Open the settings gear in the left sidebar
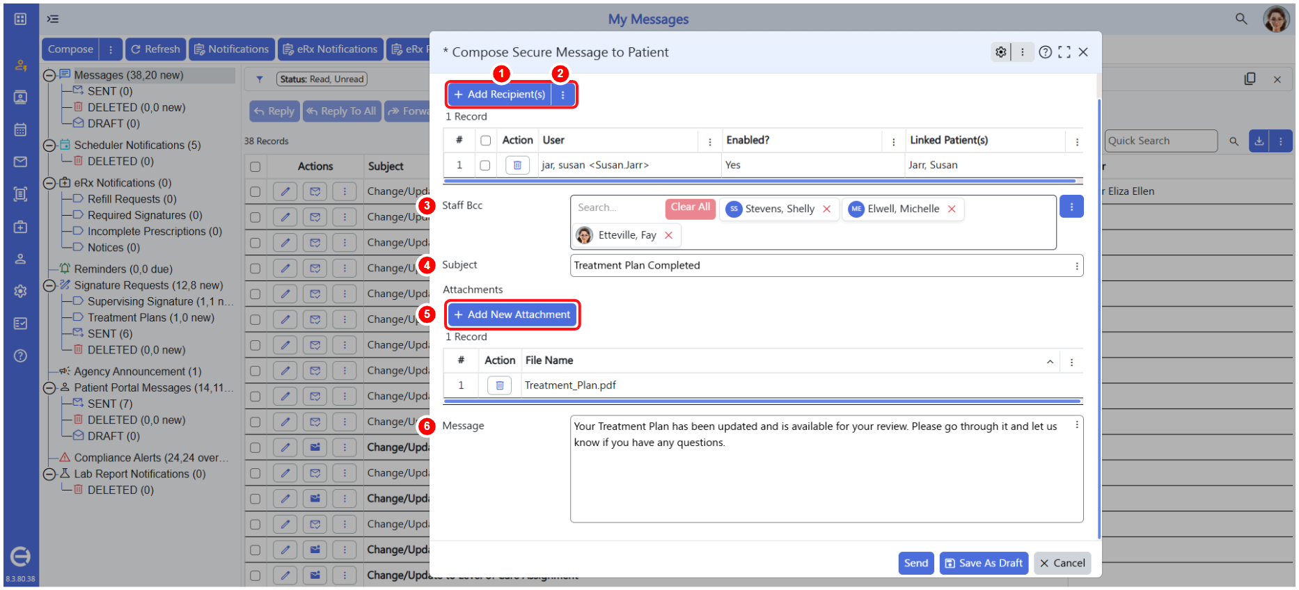 tap(20, 291)
